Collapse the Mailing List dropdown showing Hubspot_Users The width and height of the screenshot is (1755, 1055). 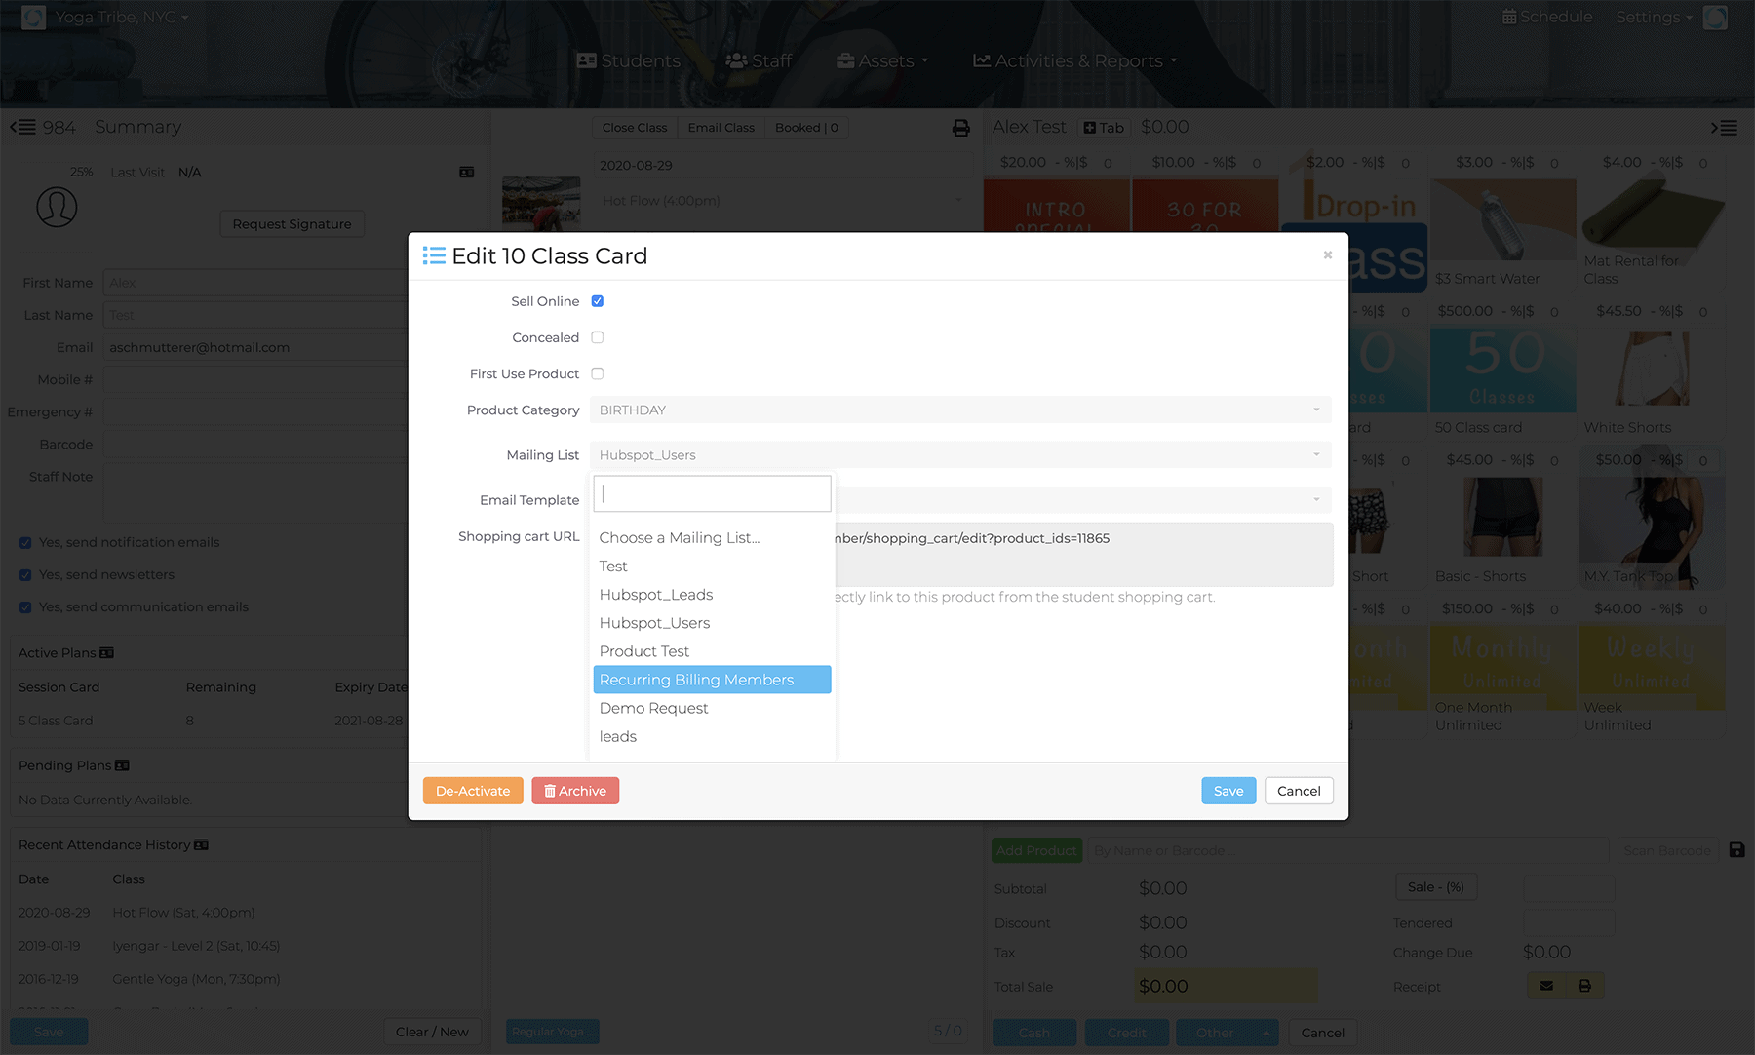(960, 455)
